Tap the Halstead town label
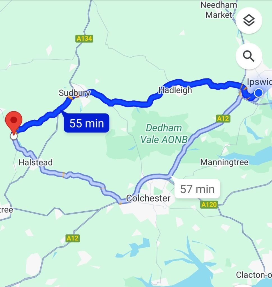Screen dimensions: 272x287 36,163
